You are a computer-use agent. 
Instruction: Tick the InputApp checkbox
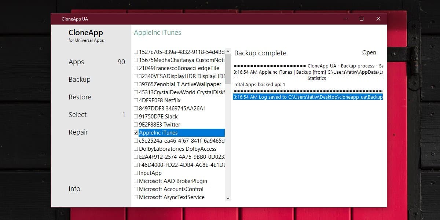point(136,173)
